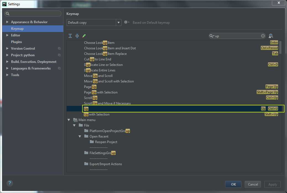287x193 pixels.
Task: Expand Appearance & Behavior section
Action: (x=7, y=22)
